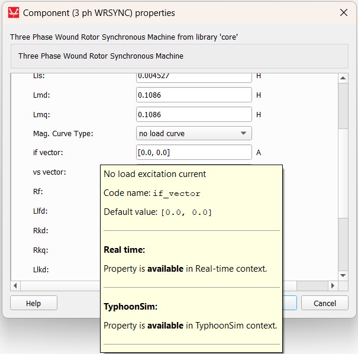
Task: Click the horizontal scrollbar left arrow
Action: (x=16, y=286)
